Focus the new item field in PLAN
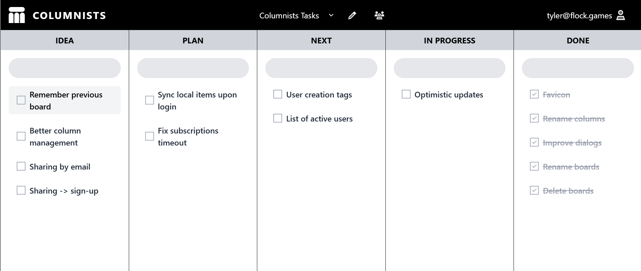 point(193,68)
